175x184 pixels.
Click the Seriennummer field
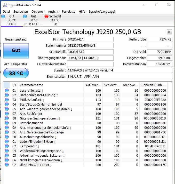(x=90, y=46)
